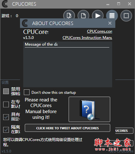
Task: Toggle the 在专 settings checkbox
Action: click(6, 104)
